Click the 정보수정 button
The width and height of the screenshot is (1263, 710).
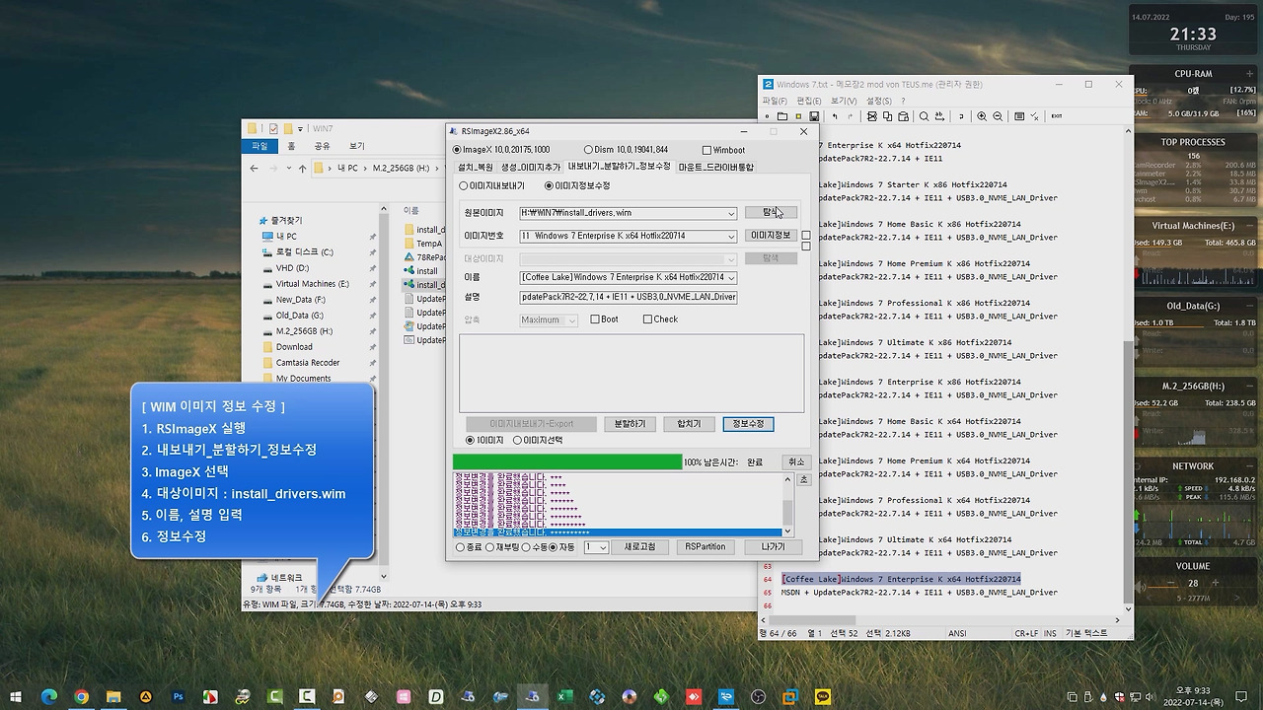point(748,424)
